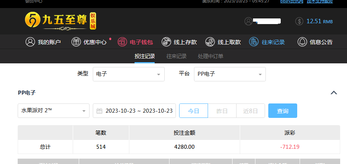Click the dollar balance icon
347x164 pixels.
pyautogui.click(x=299, y=21)
